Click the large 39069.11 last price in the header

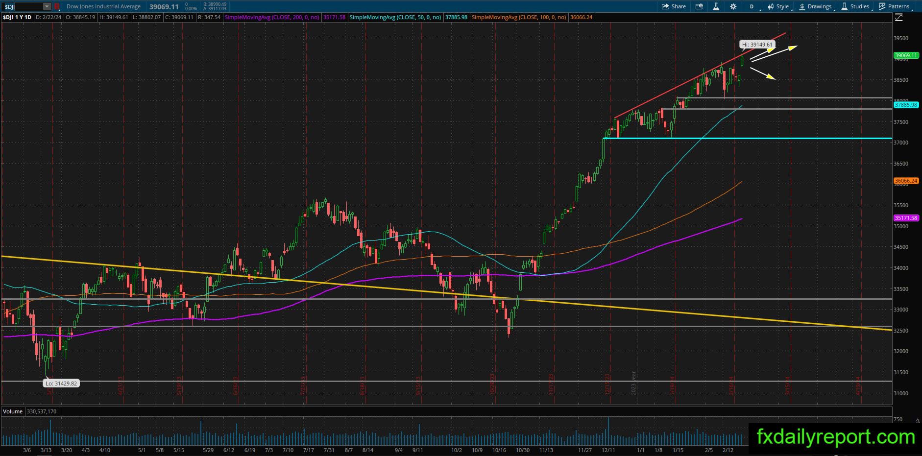point(164,7)
